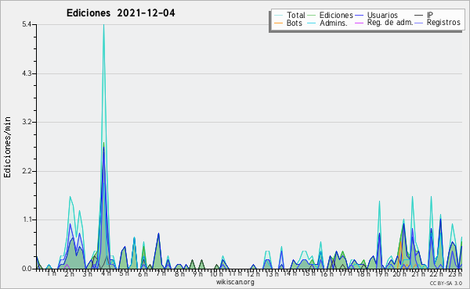470x289 pixels.
Task: Click the y-axis value 3.2
Action: point(27,122)
